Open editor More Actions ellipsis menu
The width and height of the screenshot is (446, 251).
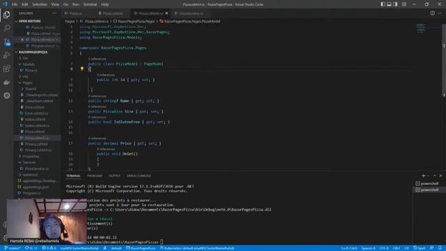(x=440, y=13)
